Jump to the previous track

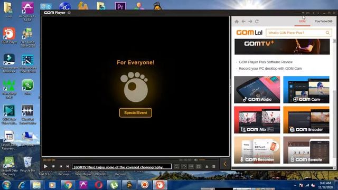[x=61, y=166]
